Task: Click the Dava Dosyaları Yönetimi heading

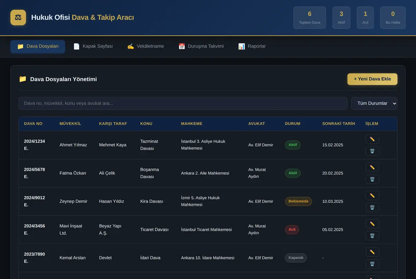Action: 63,79
